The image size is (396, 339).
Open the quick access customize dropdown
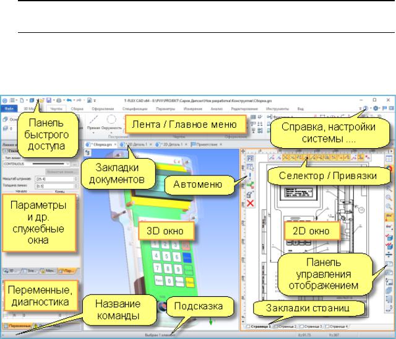pos(95,100)
